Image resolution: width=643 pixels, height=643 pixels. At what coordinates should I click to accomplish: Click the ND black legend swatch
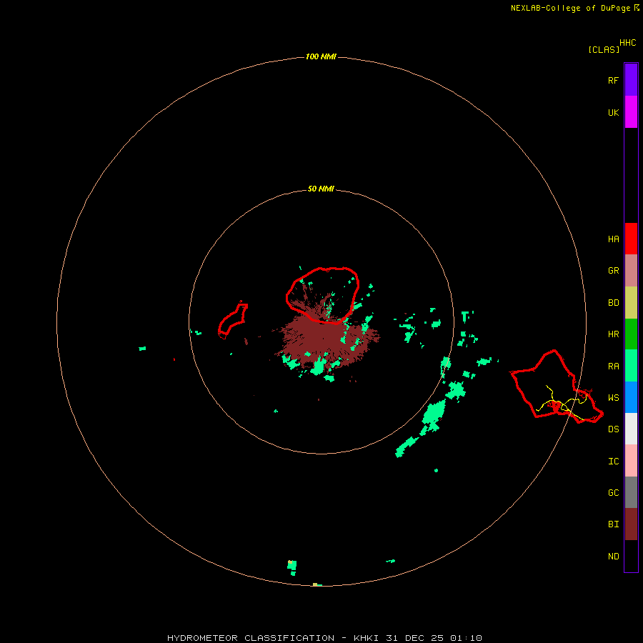point(631,556)
